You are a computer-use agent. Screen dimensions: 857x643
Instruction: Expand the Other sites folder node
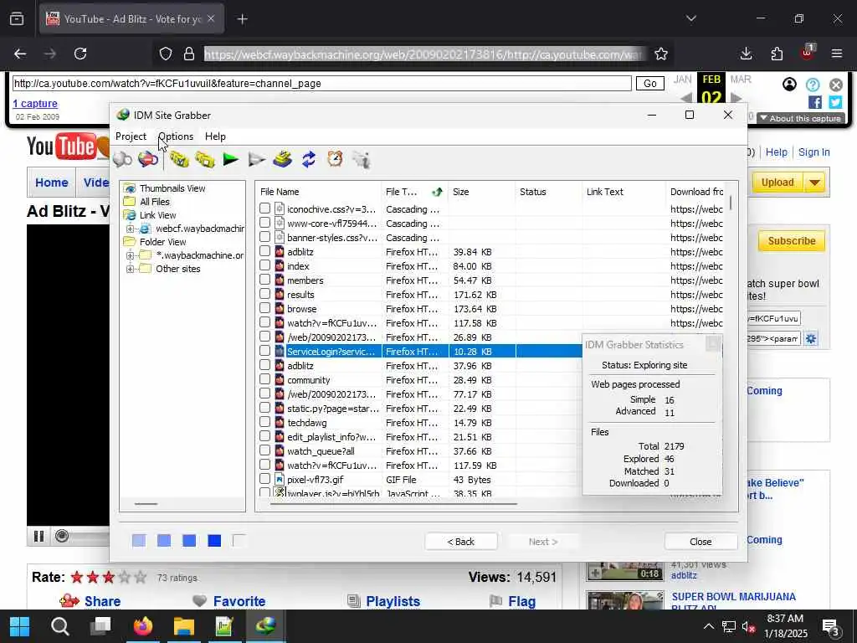[x=130, y=269]
